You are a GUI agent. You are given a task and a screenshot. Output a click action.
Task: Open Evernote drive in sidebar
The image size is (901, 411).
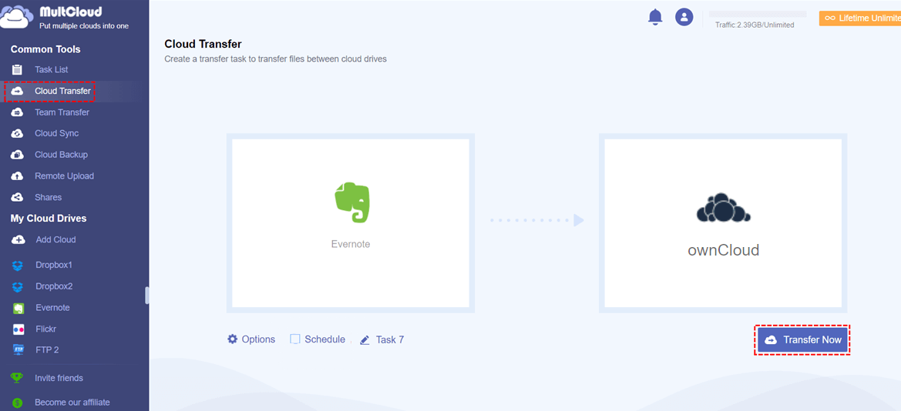(x=52, y=308)
